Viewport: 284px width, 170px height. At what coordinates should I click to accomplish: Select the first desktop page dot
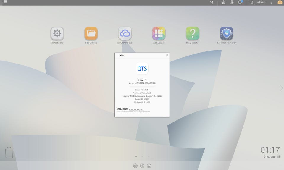tap(136, 156)
